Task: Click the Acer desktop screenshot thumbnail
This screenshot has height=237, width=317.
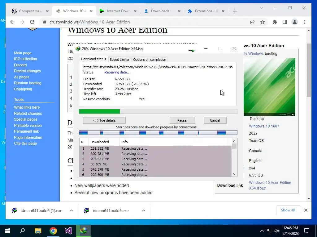Action: (x=269, y=87)
